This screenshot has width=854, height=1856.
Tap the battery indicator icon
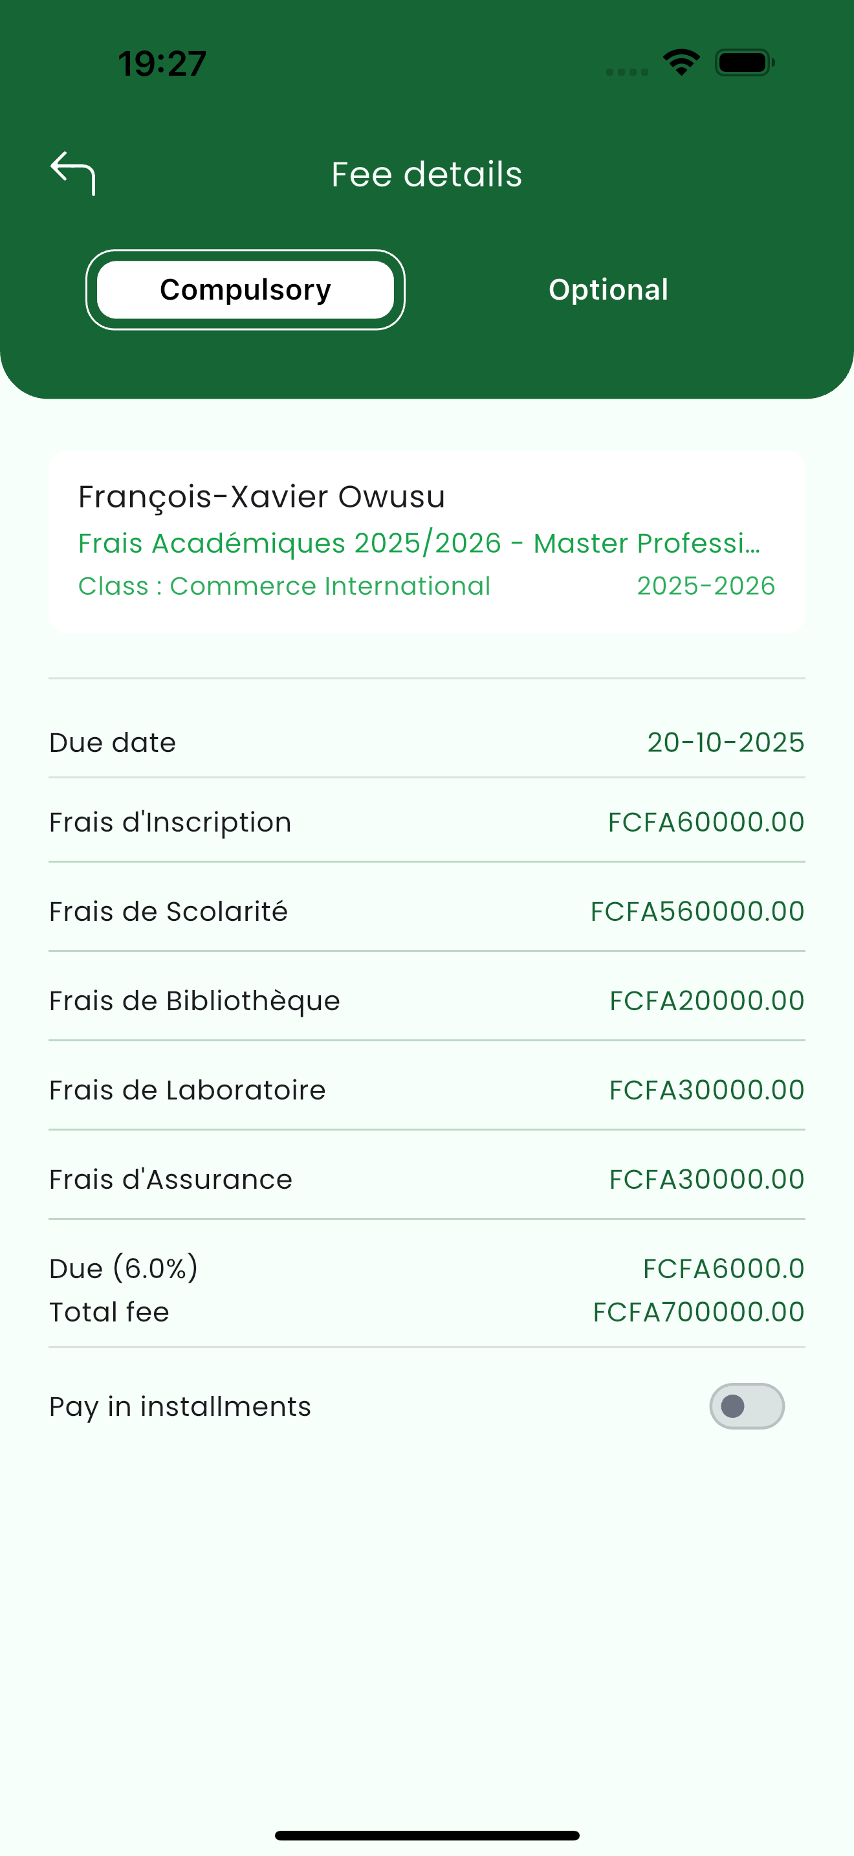pos(745,63)
